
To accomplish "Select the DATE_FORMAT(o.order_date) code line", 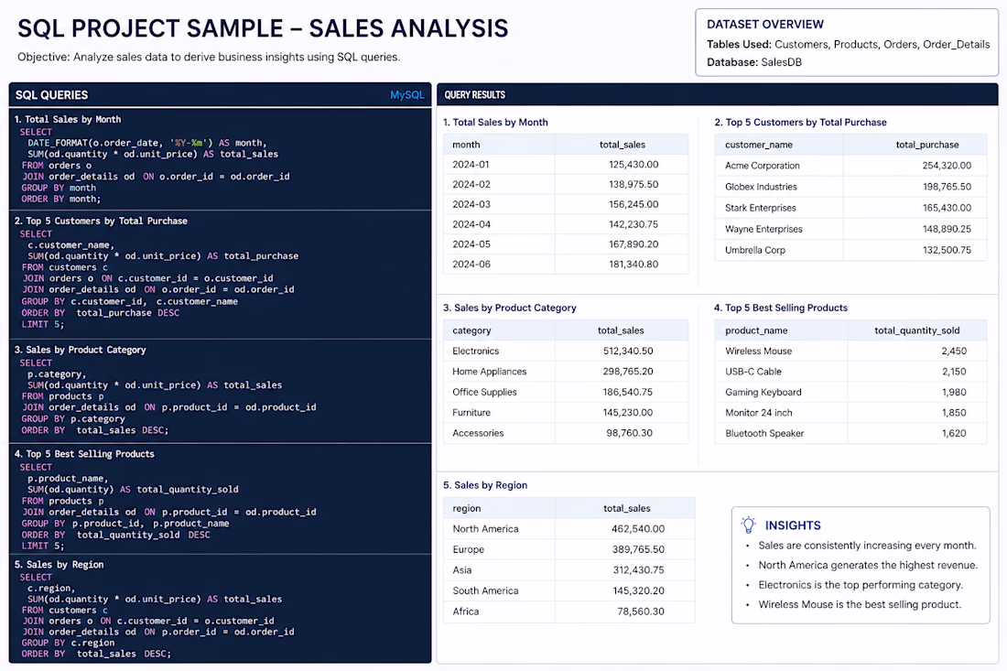I will pos(147,143).
